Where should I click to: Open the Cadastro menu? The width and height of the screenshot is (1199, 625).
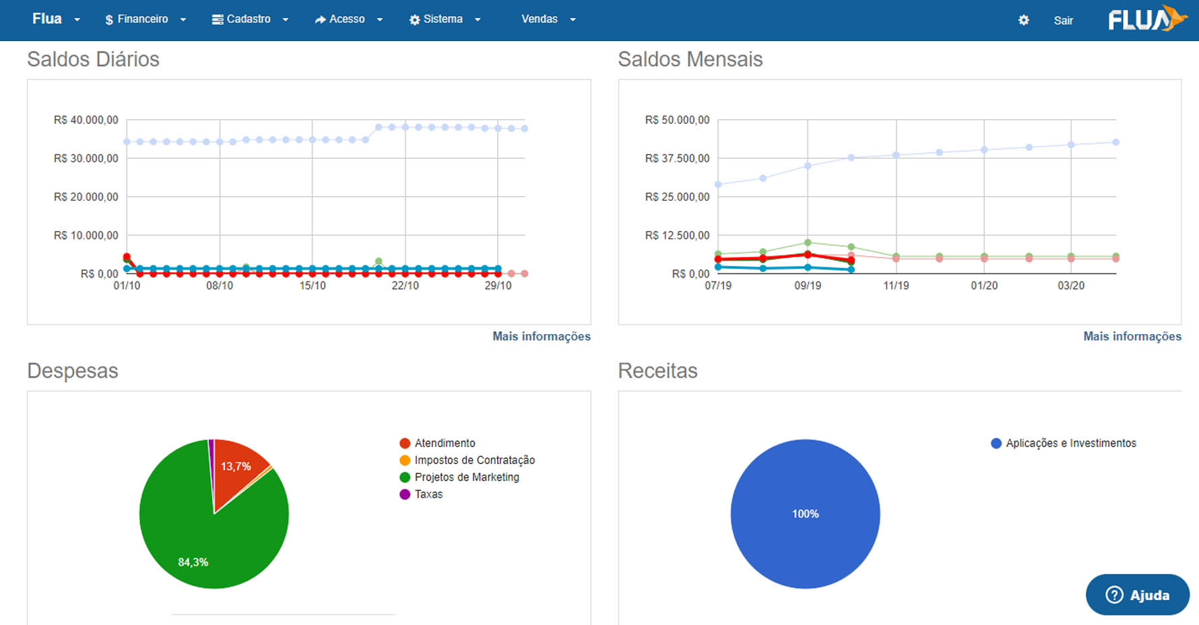(250, 19)
